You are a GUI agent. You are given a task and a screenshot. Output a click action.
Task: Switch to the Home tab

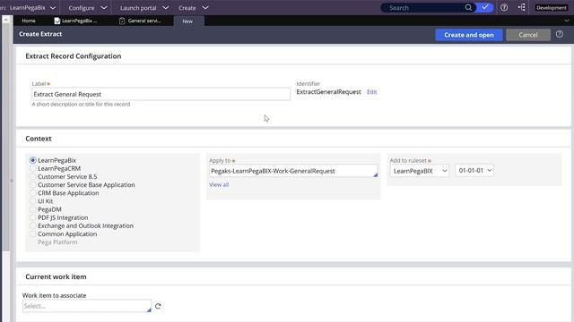[29, 21]
